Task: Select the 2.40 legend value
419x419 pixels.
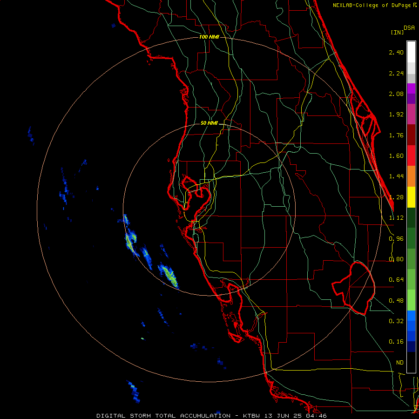Action: point(396,52)
